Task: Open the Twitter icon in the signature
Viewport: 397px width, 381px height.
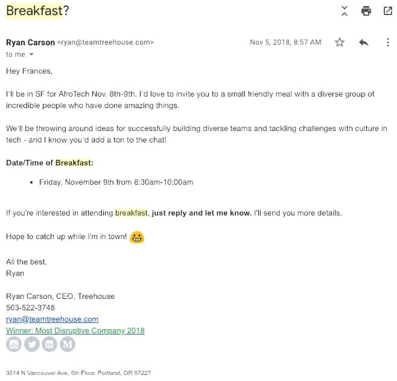Action: coord(32,344)
